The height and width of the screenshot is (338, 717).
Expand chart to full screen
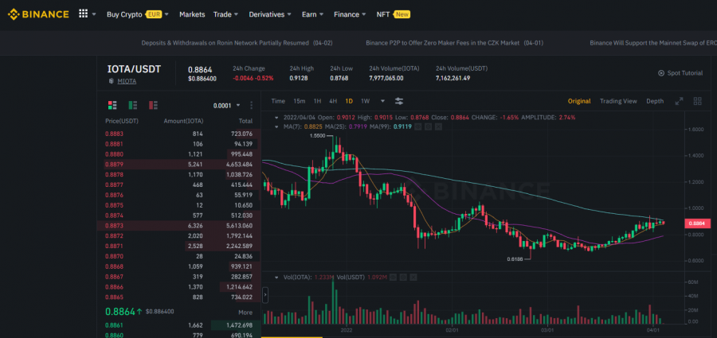click(x=679, y=101)
